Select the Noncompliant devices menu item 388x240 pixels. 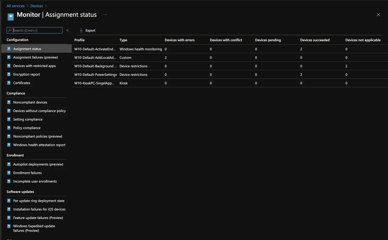tap(30, 102)
